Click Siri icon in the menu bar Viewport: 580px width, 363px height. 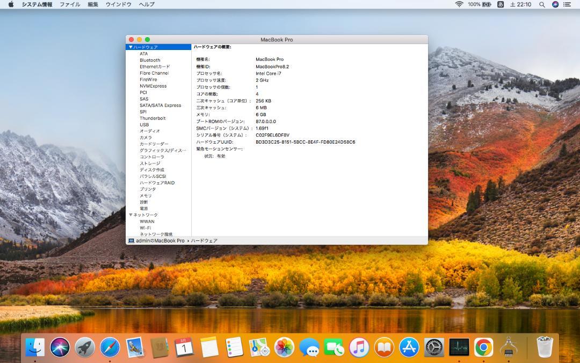pyautogui.click(x=555, y=4)
